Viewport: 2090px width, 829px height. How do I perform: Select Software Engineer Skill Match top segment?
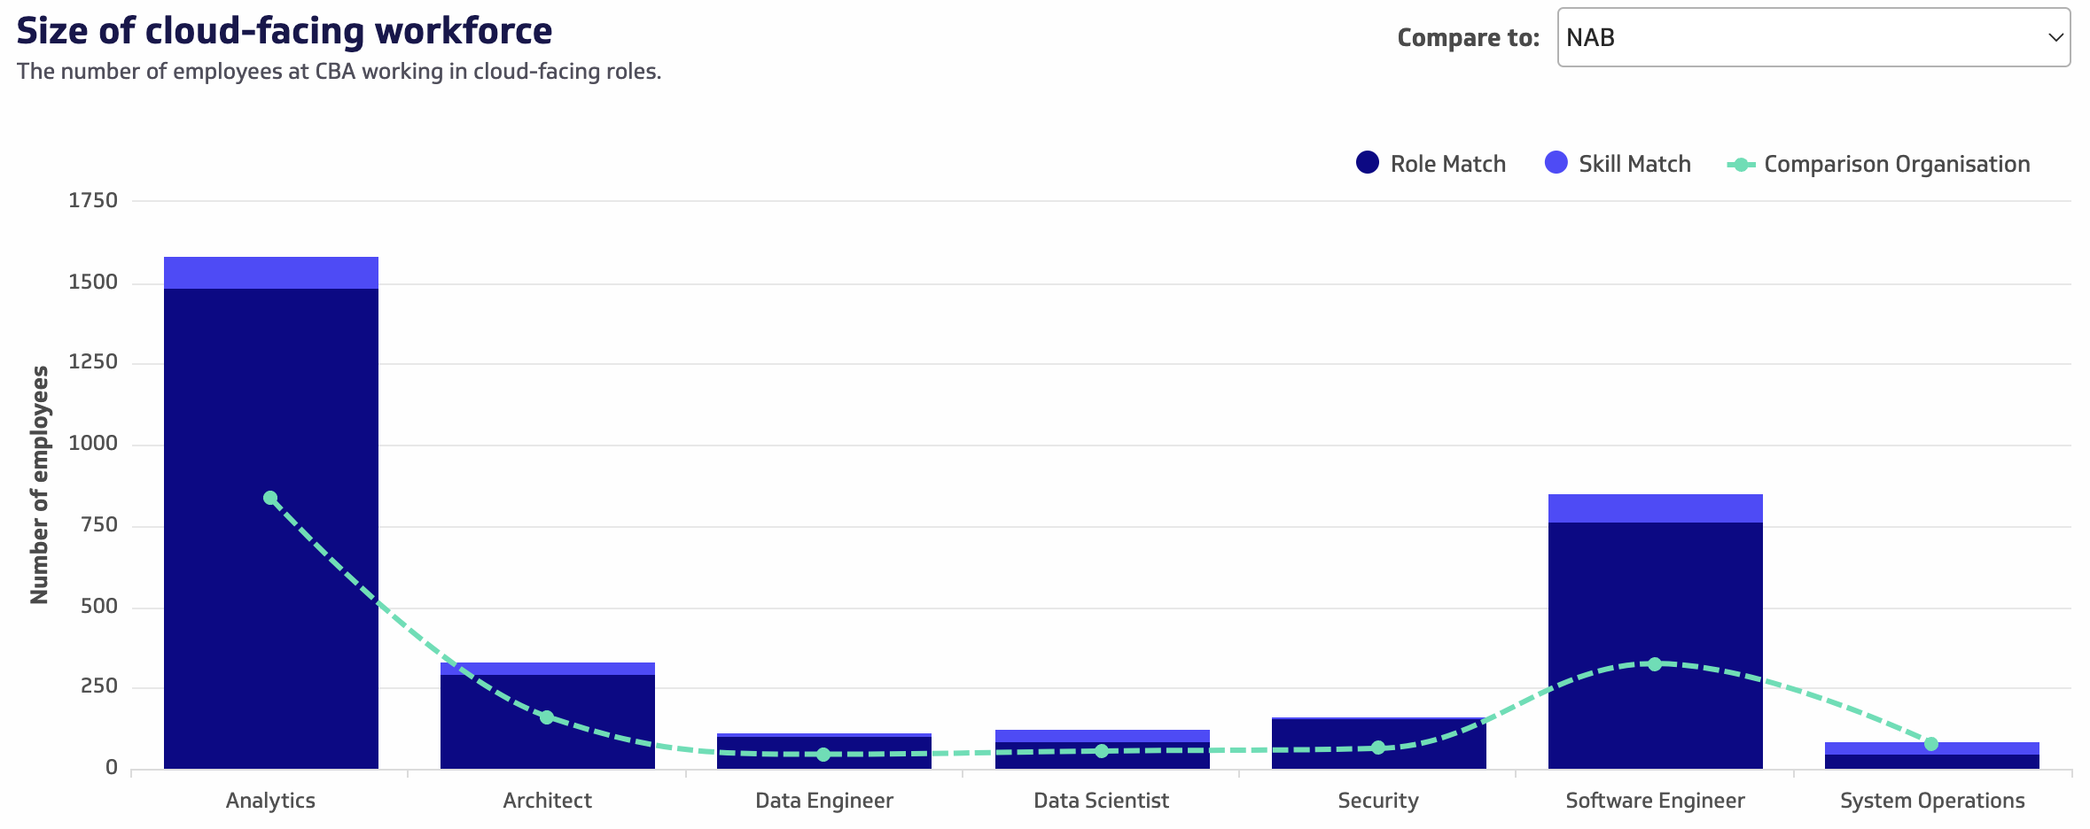pos(1655,508)
